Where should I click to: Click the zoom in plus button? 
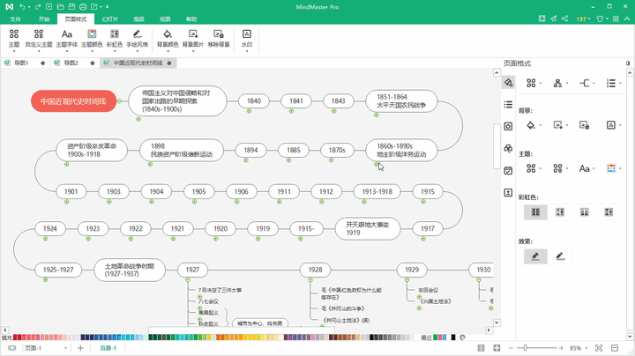tap(561, 348)
